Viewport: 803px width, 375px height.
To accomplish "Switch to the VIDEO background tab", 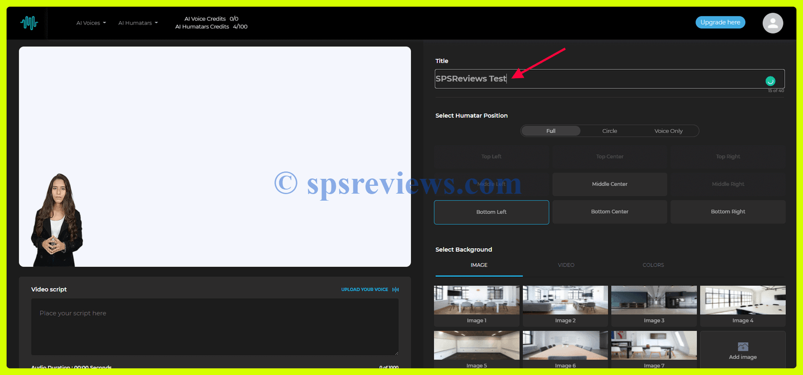I will click(x=566, y=265).
